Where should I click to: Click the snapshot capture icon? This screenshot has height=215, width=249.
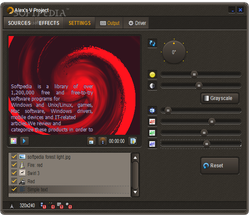click(91, 141)
